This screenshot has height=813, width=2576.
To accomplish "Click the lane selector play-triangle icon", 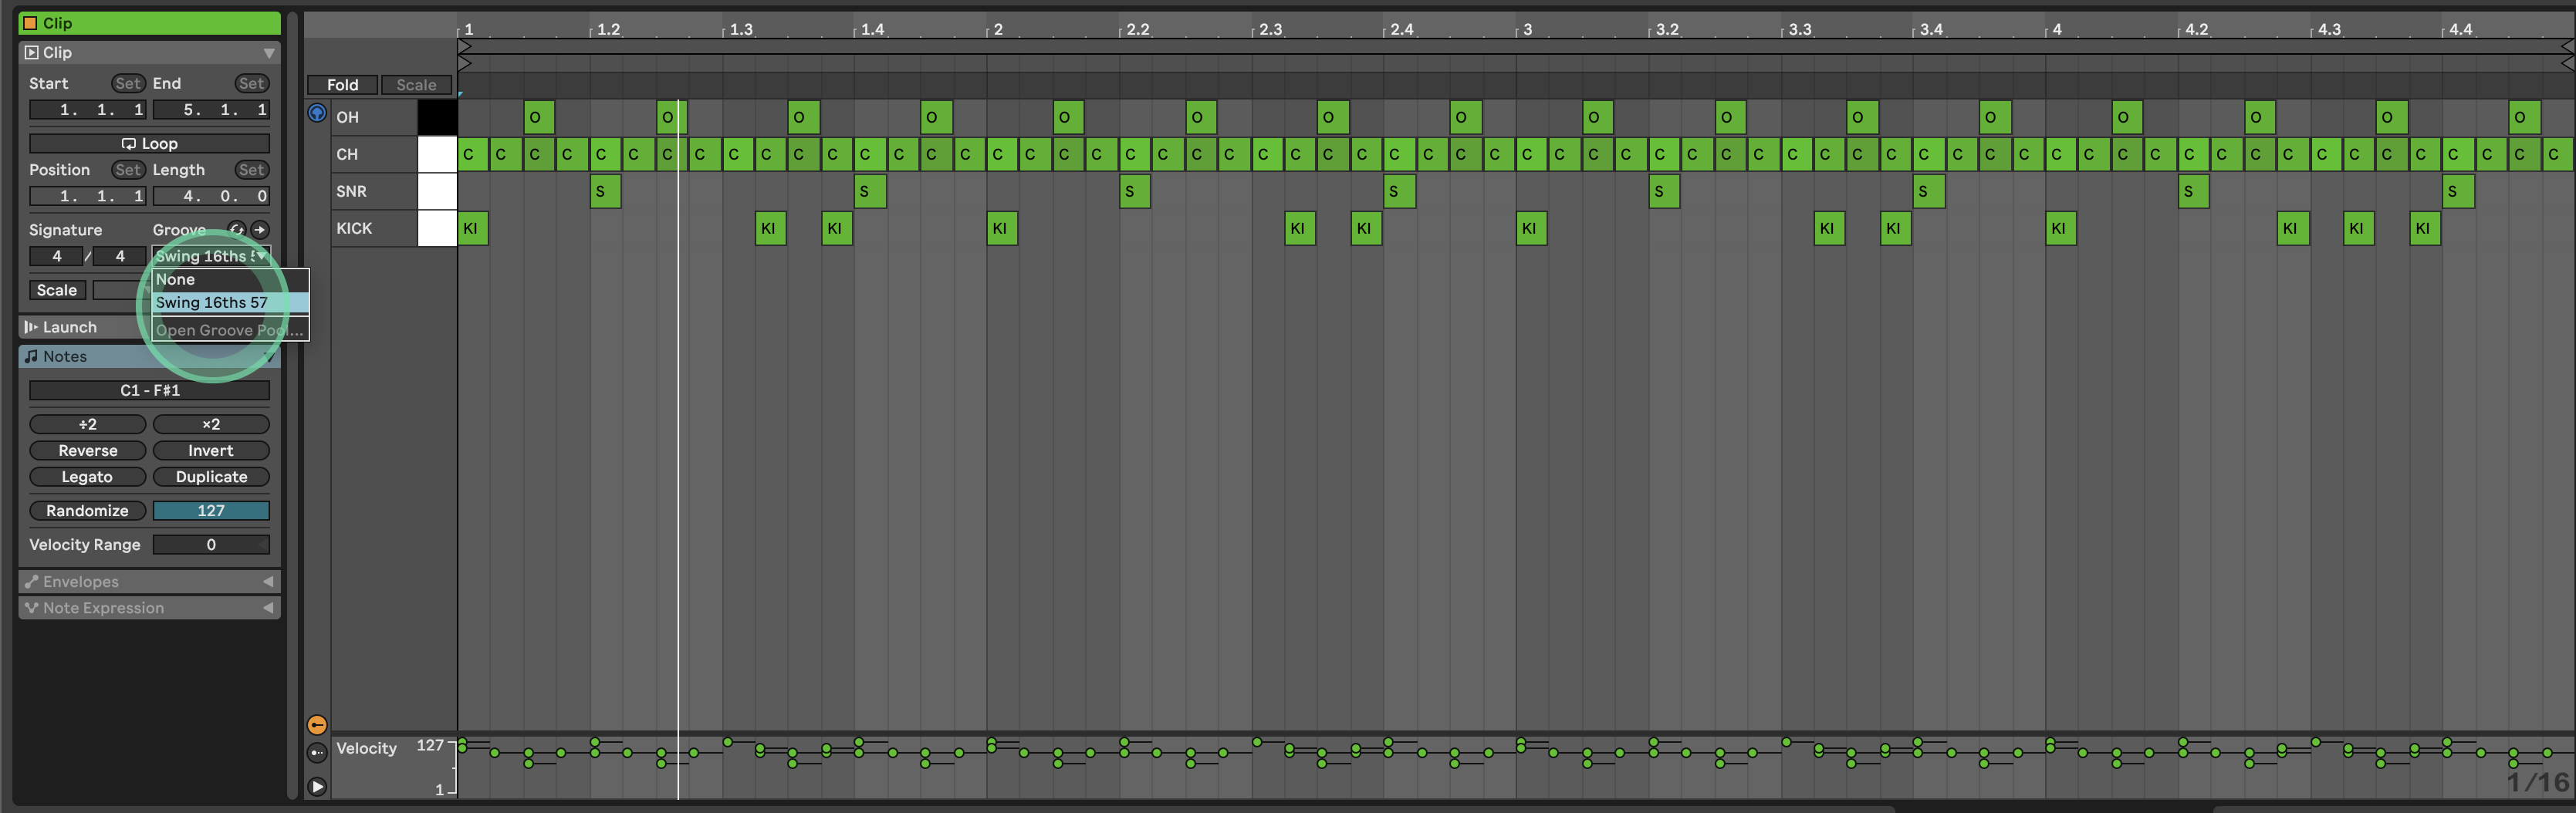I will (317, 787).
